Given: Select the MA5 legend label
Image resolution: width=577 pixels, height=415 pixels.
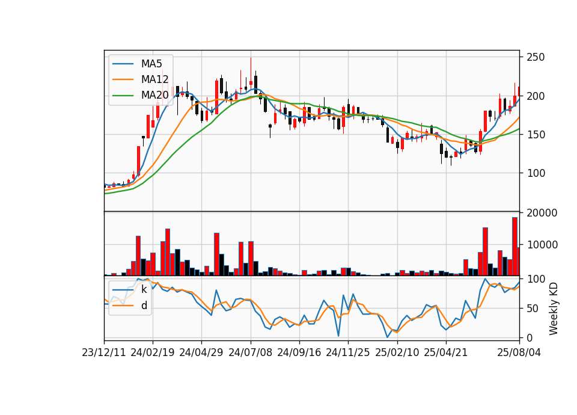Looking at the screenshot, I should (151, 64).
